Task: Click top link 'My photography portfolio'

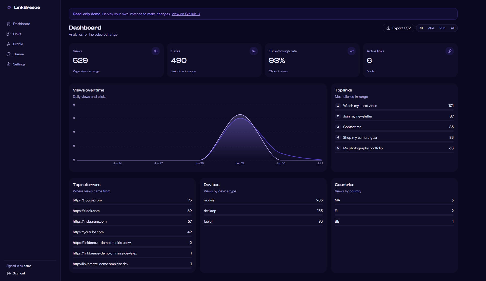Action: (363, 148)
